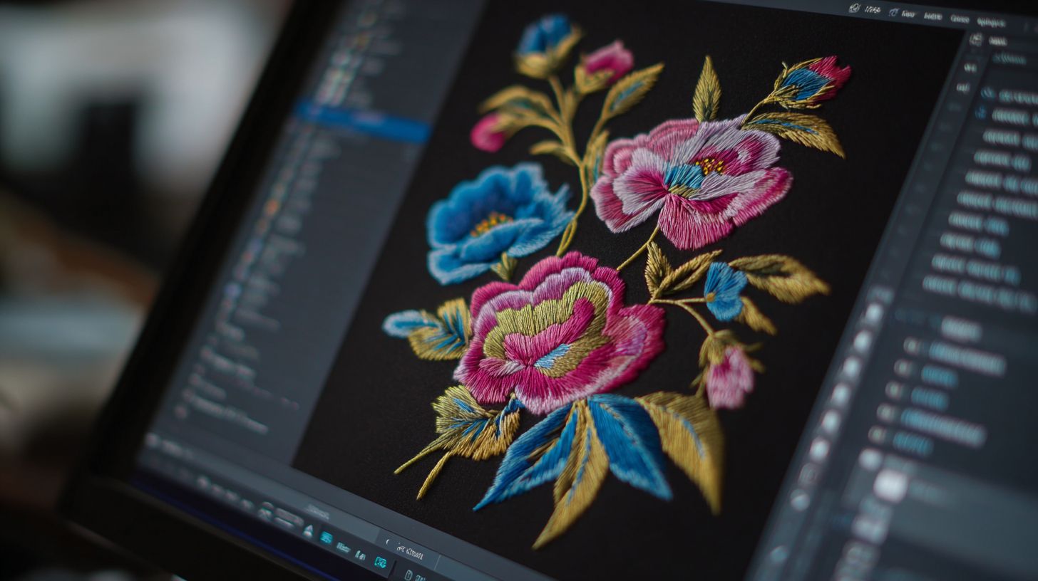Open the last menu in the top menu bar
Viewport: 1038px width, 581px height.
[x=991, y=23]
